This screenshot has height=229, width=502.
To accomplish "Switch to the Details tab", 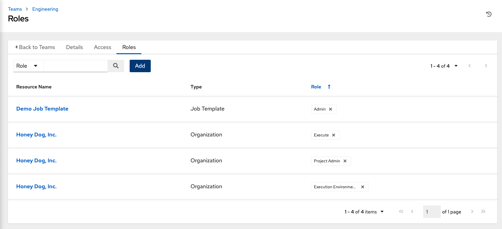I will [74, 47].
